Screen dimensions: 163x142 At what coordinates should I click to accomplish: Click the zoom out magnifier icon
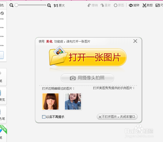11,5
